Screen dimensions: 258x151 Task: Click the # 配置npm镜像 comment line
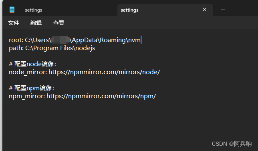click(31, 88)
